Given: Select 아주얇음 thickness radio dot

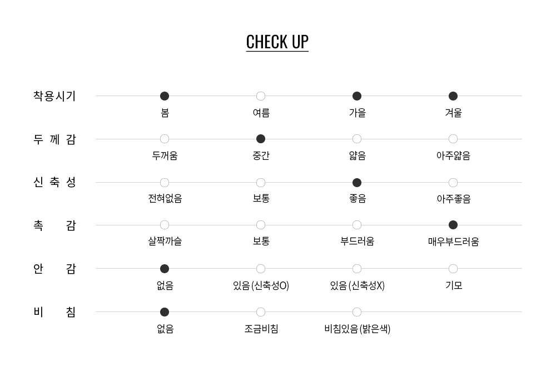Looking at the screenshot, I should coord(453,139).
